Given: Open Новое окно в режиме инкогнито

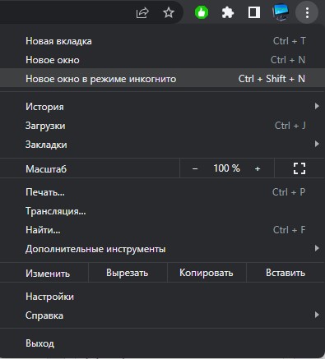Looking at the screenshot, I should (162, 79).
